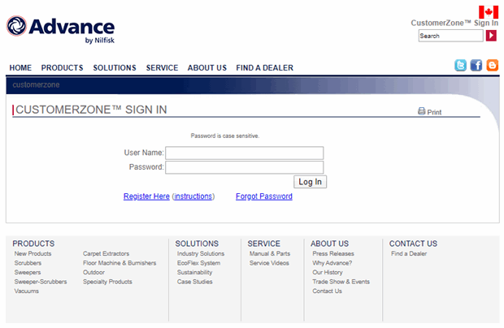Open Case Studies footer link
This screenshot has width=504, height=328.
(x=195, y=282)
